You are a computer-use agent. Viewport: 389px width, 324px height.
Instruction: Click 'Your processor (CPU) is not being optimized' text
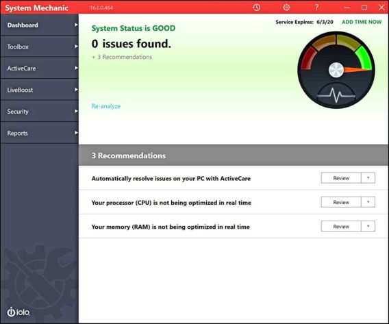point(171,203)
